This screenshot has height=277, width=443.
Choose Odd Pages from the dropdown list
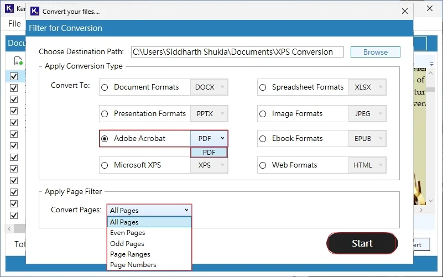[149, 243]
